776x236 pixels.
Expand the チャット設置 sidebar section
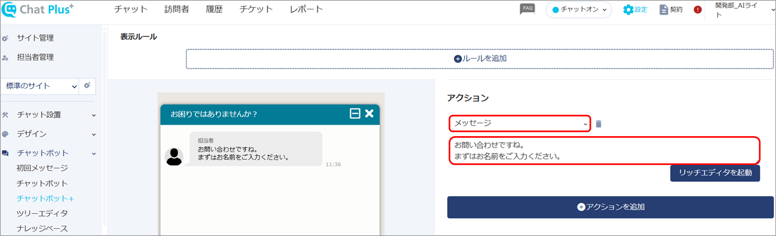point(94,115)
